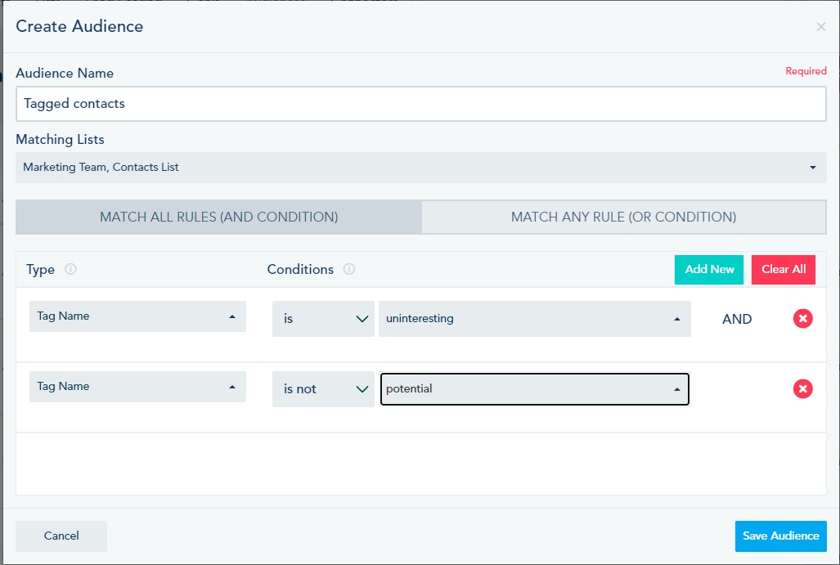This screenshot has height=565, width=840.
Task: Remove the uninteresting tag rule
Action: 802,319
